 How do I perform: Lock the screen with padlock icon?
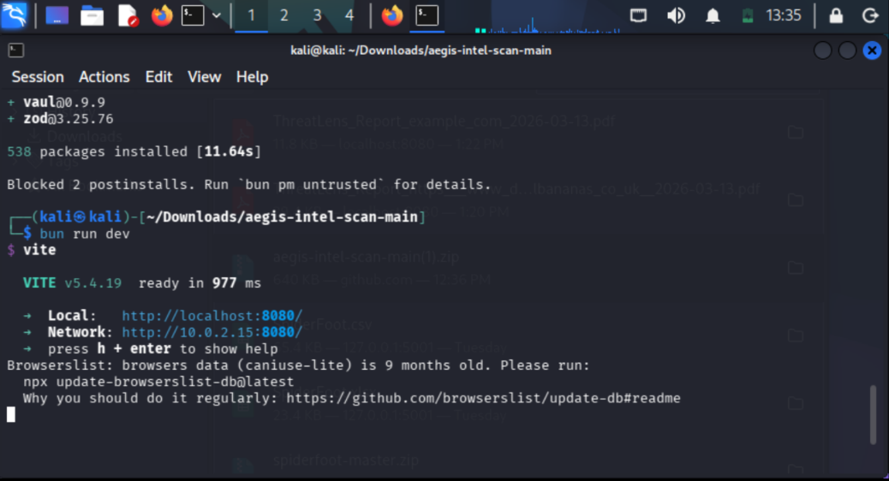(836, 15)
